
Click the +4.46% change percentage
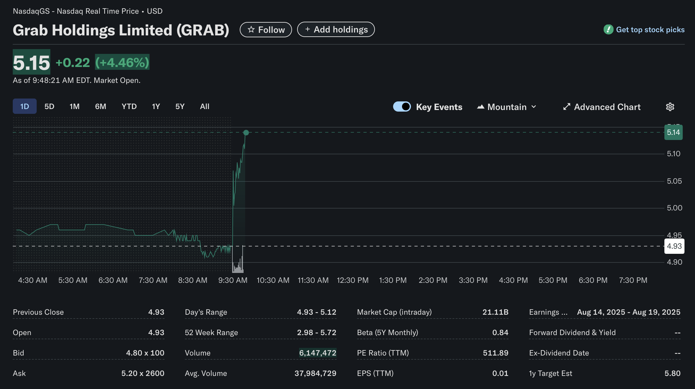(x=122, y=62)
